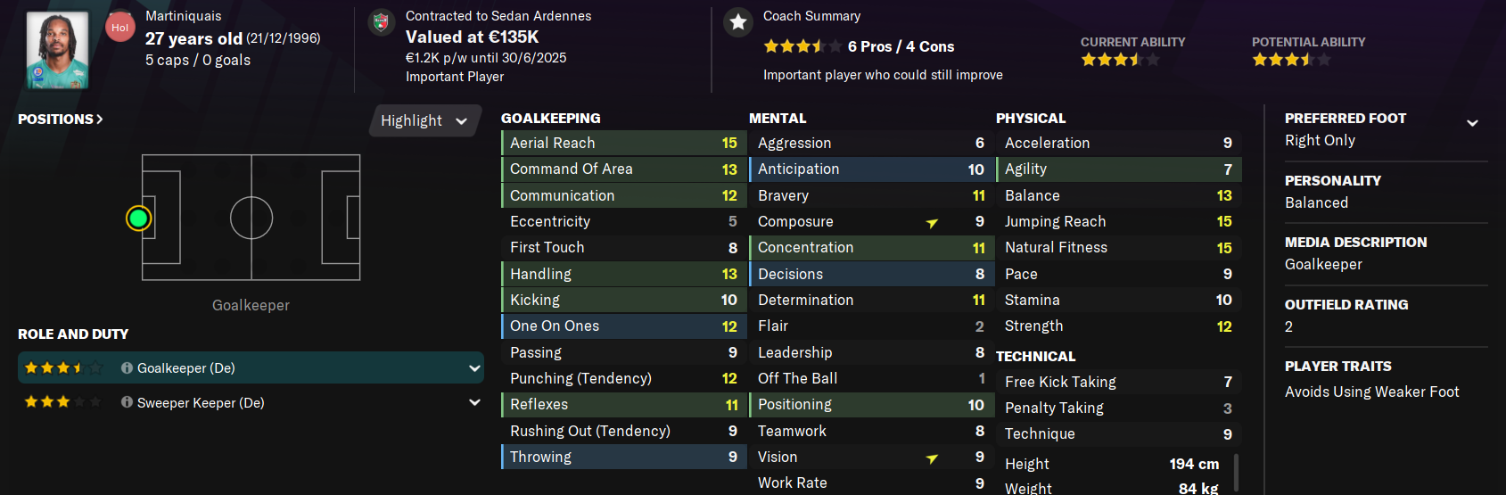The image size is (1506, 495).
Task: Click the Current Ability star rating
Action: [1120, 60]
